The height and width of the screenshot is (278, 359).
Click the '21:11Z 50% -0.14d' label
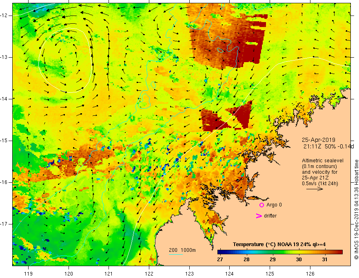pyautogui.click(x=329, y=146)
